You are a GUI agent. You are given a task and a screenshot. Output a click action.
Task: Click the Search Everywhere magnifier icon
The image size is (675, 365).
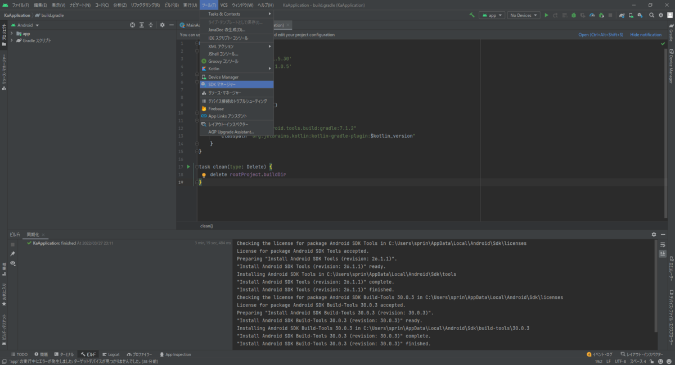(651, 15)
